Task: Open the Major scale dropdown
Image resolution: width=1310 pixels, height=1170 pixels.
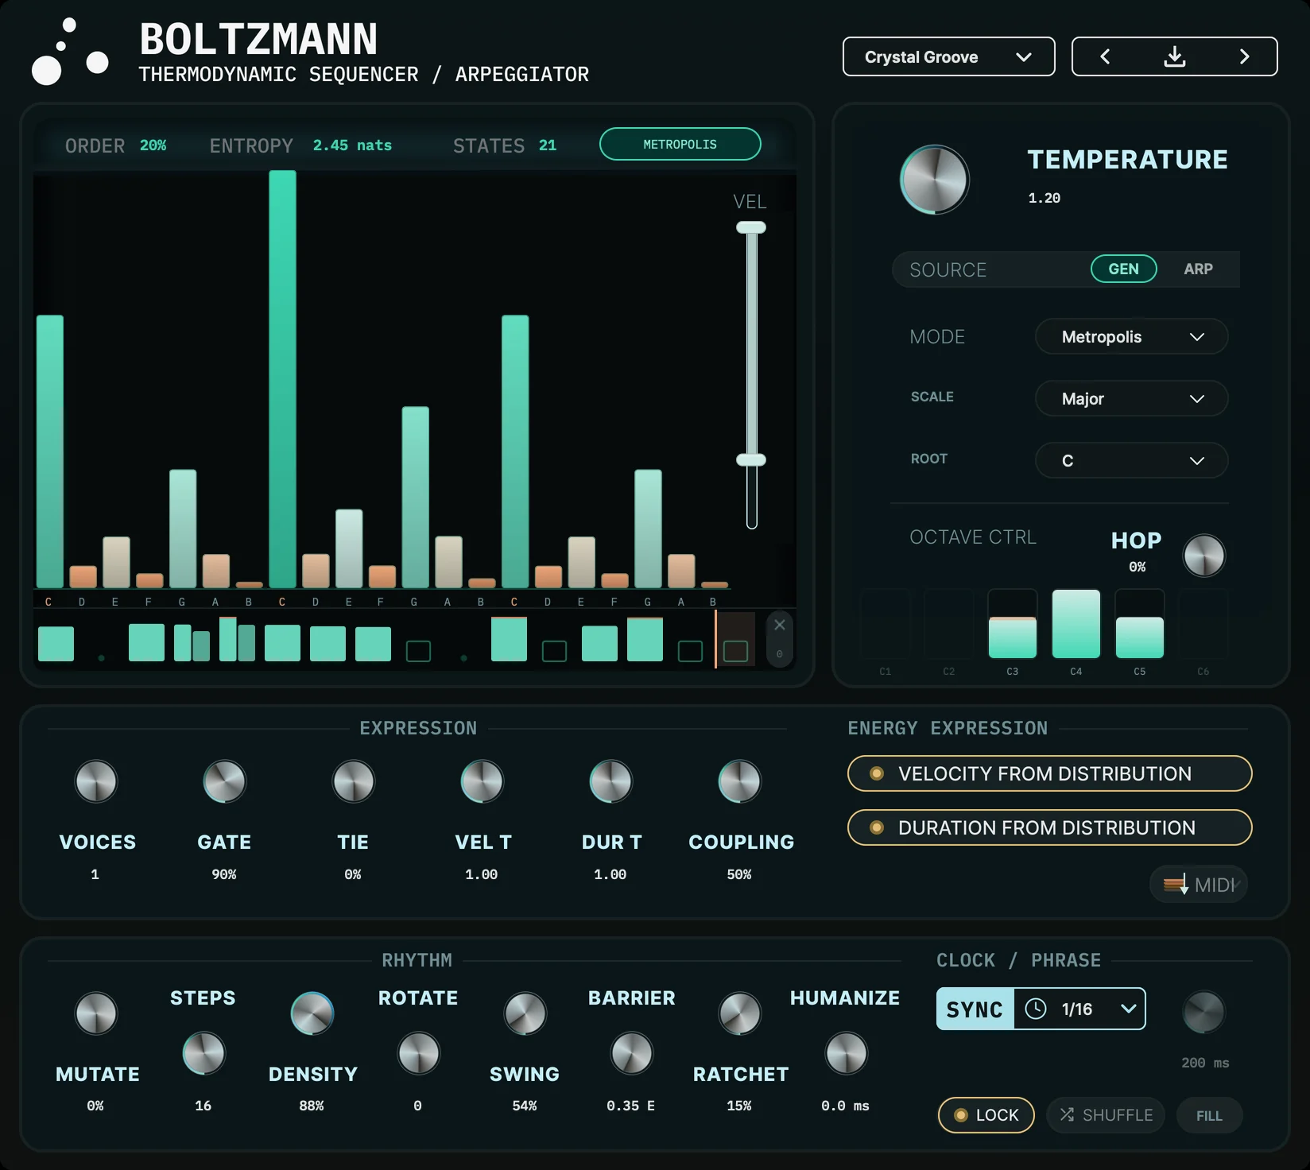Action: pyautogui.click(x=1131, y=398)
